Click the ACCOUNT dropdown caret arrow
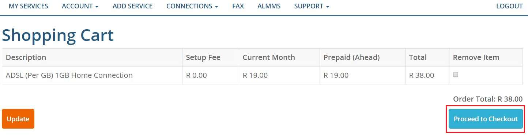Screen dimensions: 528x137 [97, 7]
